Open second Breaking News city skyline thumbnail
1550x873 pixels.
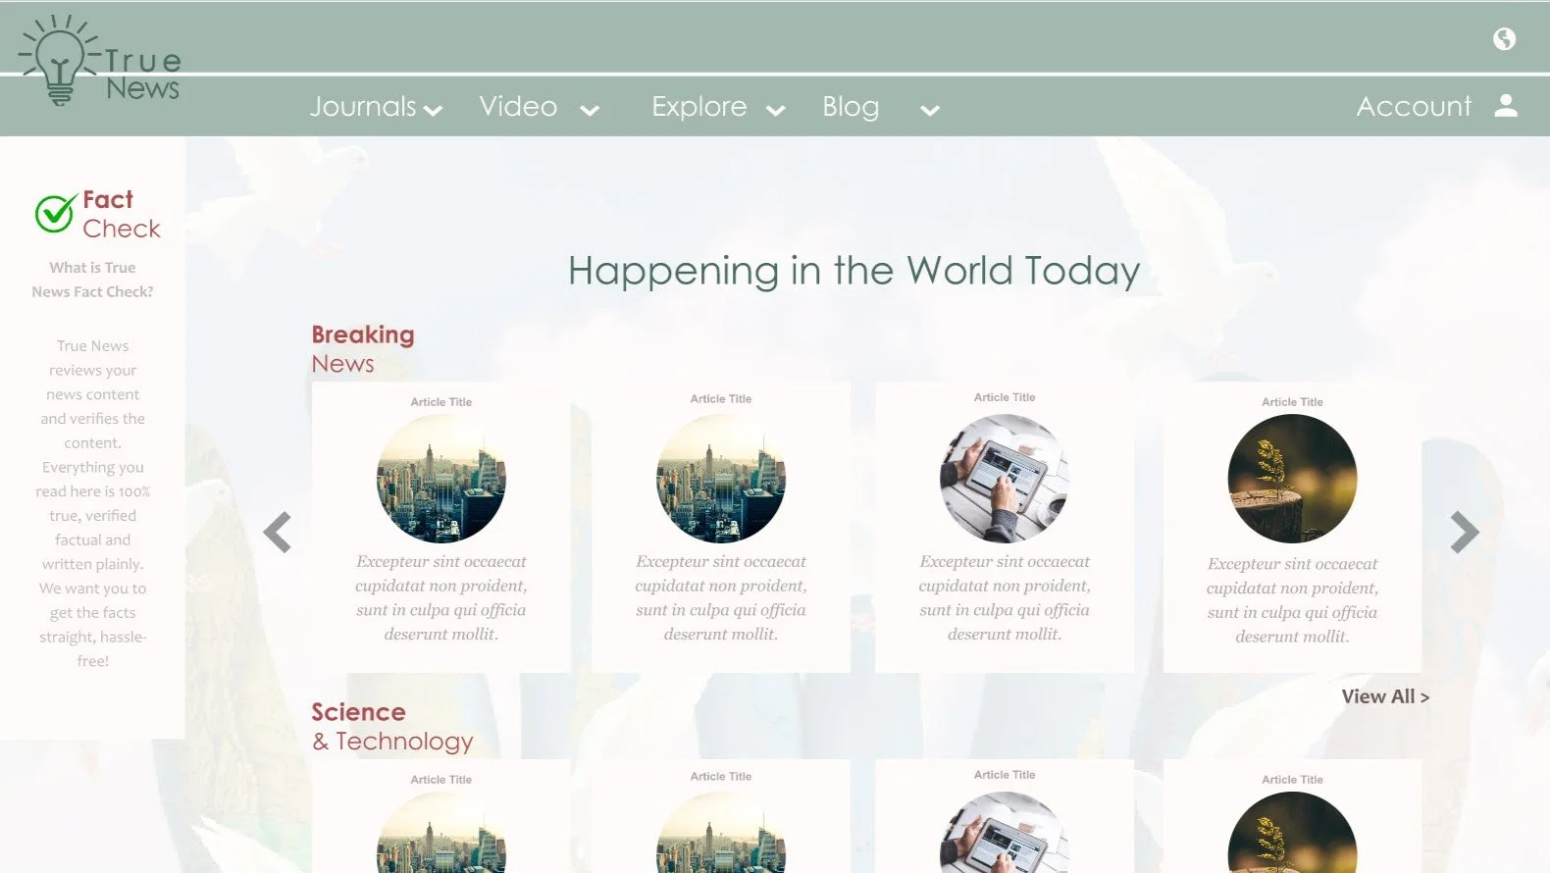pos(721,479)
